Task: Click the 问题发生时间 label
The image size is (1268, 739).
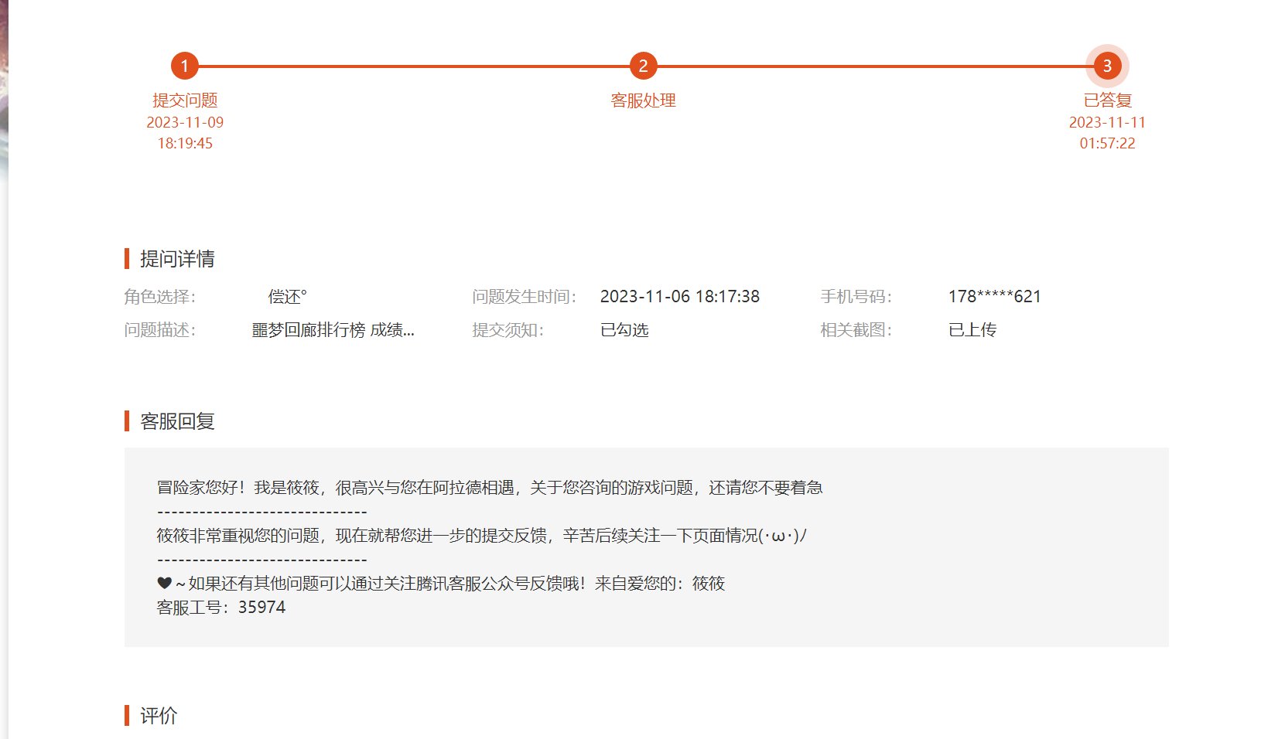Action: click(525, 297)
